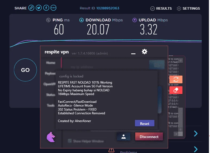The height and width of the screenshot is (153, 210).
Task: Share the result on Twitter
Action: [39, 8]
